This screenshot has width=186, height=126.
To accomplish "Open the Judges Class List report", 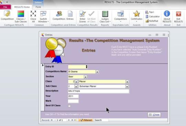I will click(105, 17).
